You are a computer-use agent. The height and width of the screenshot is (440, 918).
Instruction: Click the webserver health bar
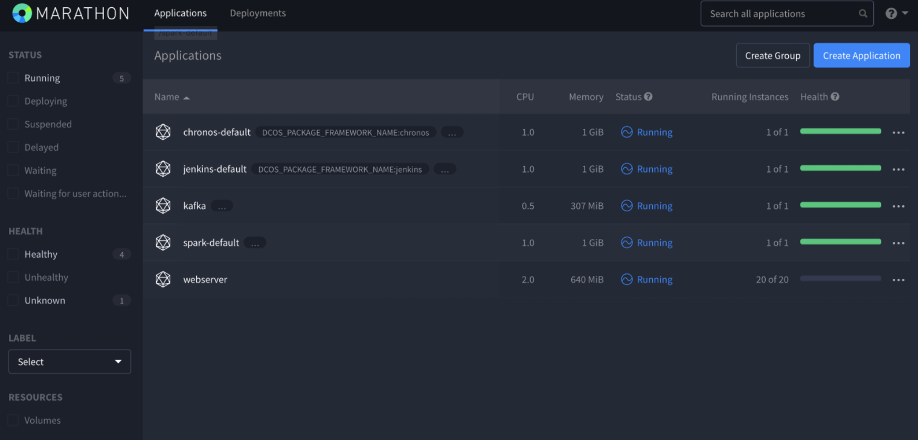841,278
